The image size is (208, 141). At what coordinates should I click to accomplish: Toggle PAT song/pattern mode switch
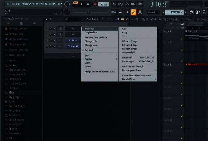click(75, 3)
